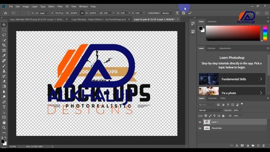
Task: Pick a color in the red color field
Action: [x=233, y=33]
